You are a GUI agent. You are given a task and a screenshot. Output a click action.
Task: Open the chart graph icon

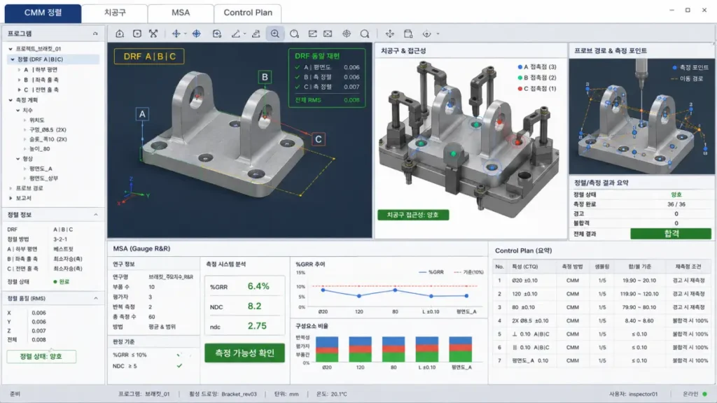313,34
